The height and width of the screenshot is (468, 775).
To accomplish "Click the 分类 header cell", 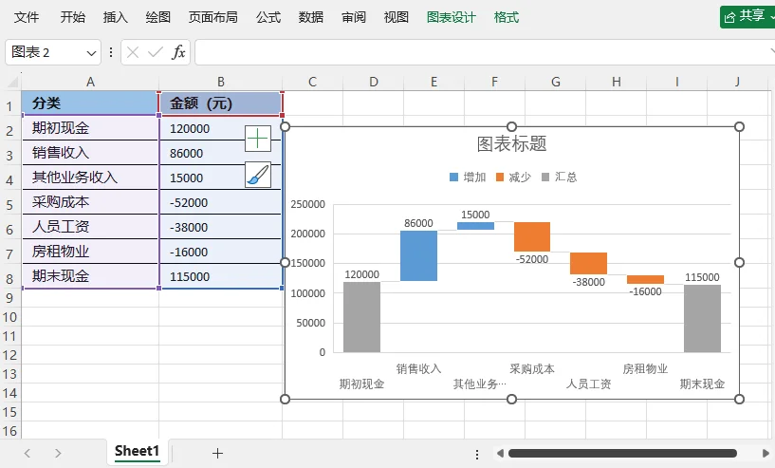I will pos(90,103).
